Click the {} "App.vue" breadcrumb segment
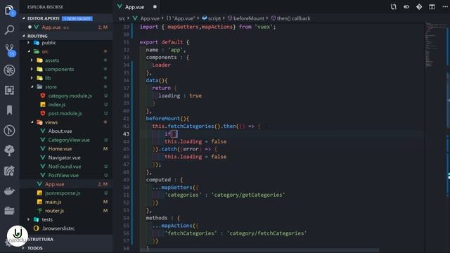Viewport: 450px width, 253px height. [x=181, y=18]
